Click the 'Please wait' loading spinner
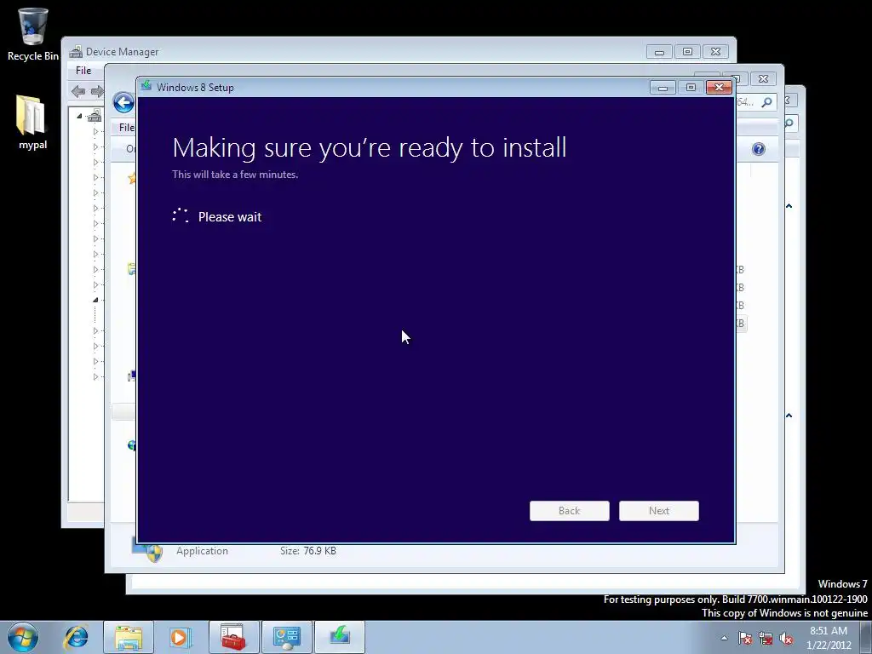872x654 pixels. coord(181,215)
